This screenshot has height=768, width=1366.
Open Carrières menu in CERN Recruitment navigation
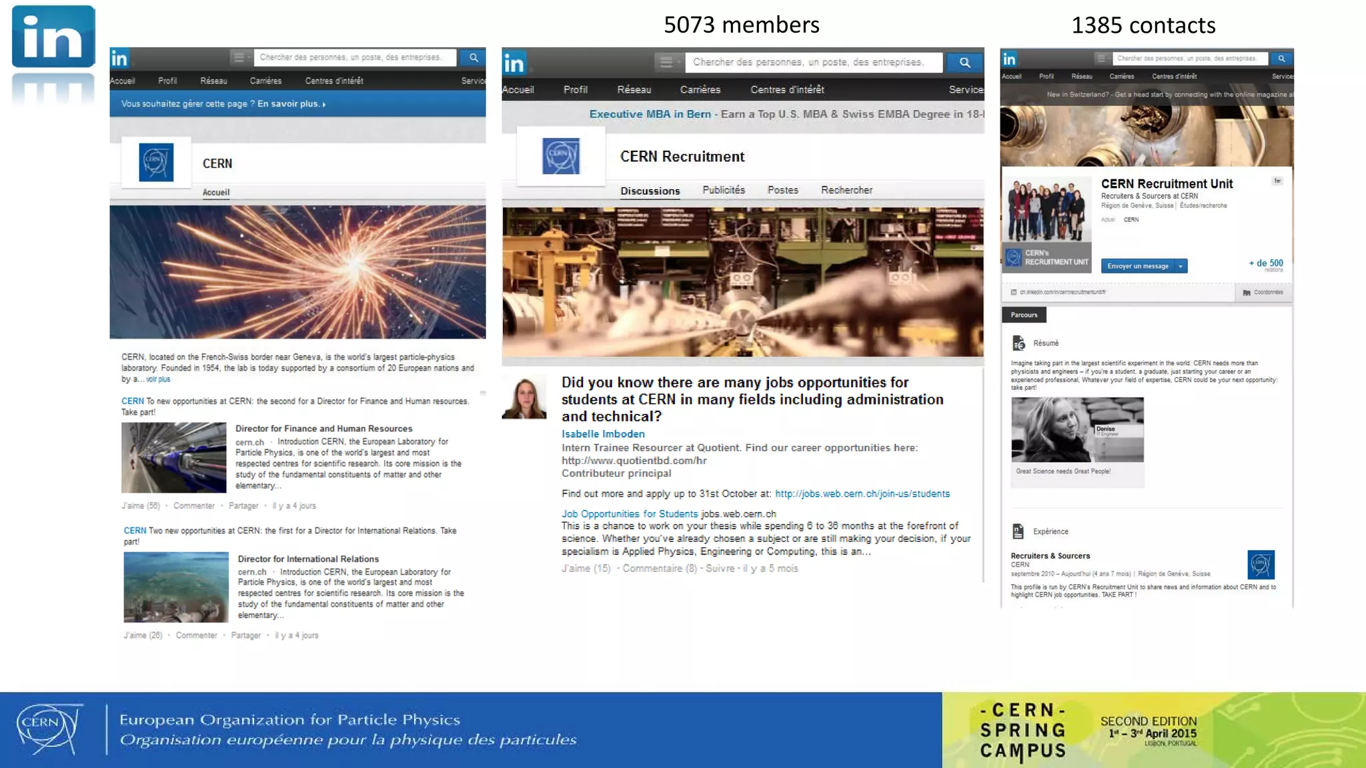(x=700, y=89)
